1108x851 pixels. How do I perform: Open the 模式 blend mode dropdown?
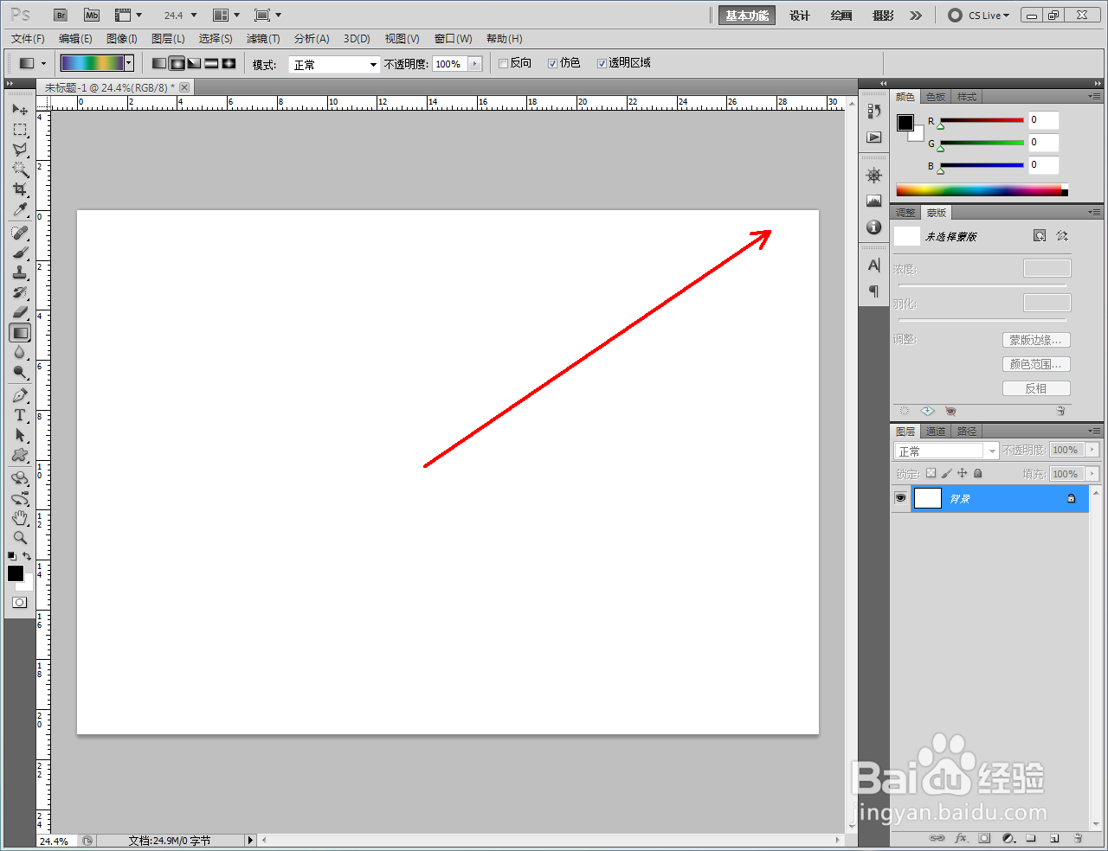tap(334, 64)
